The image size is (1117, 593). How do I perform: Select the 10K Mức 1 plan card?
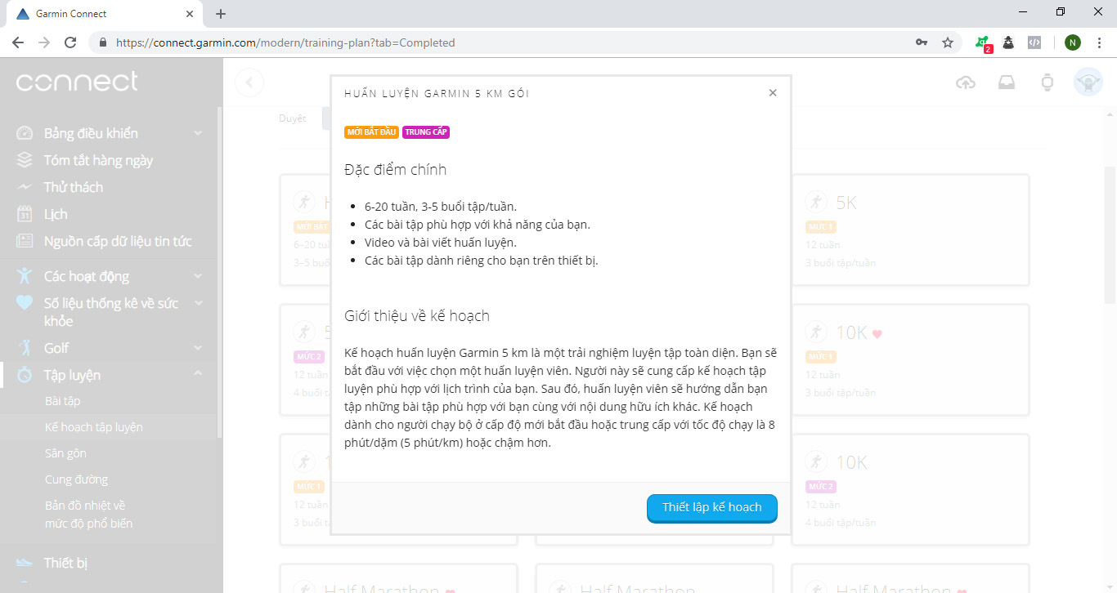click(910, 360)
